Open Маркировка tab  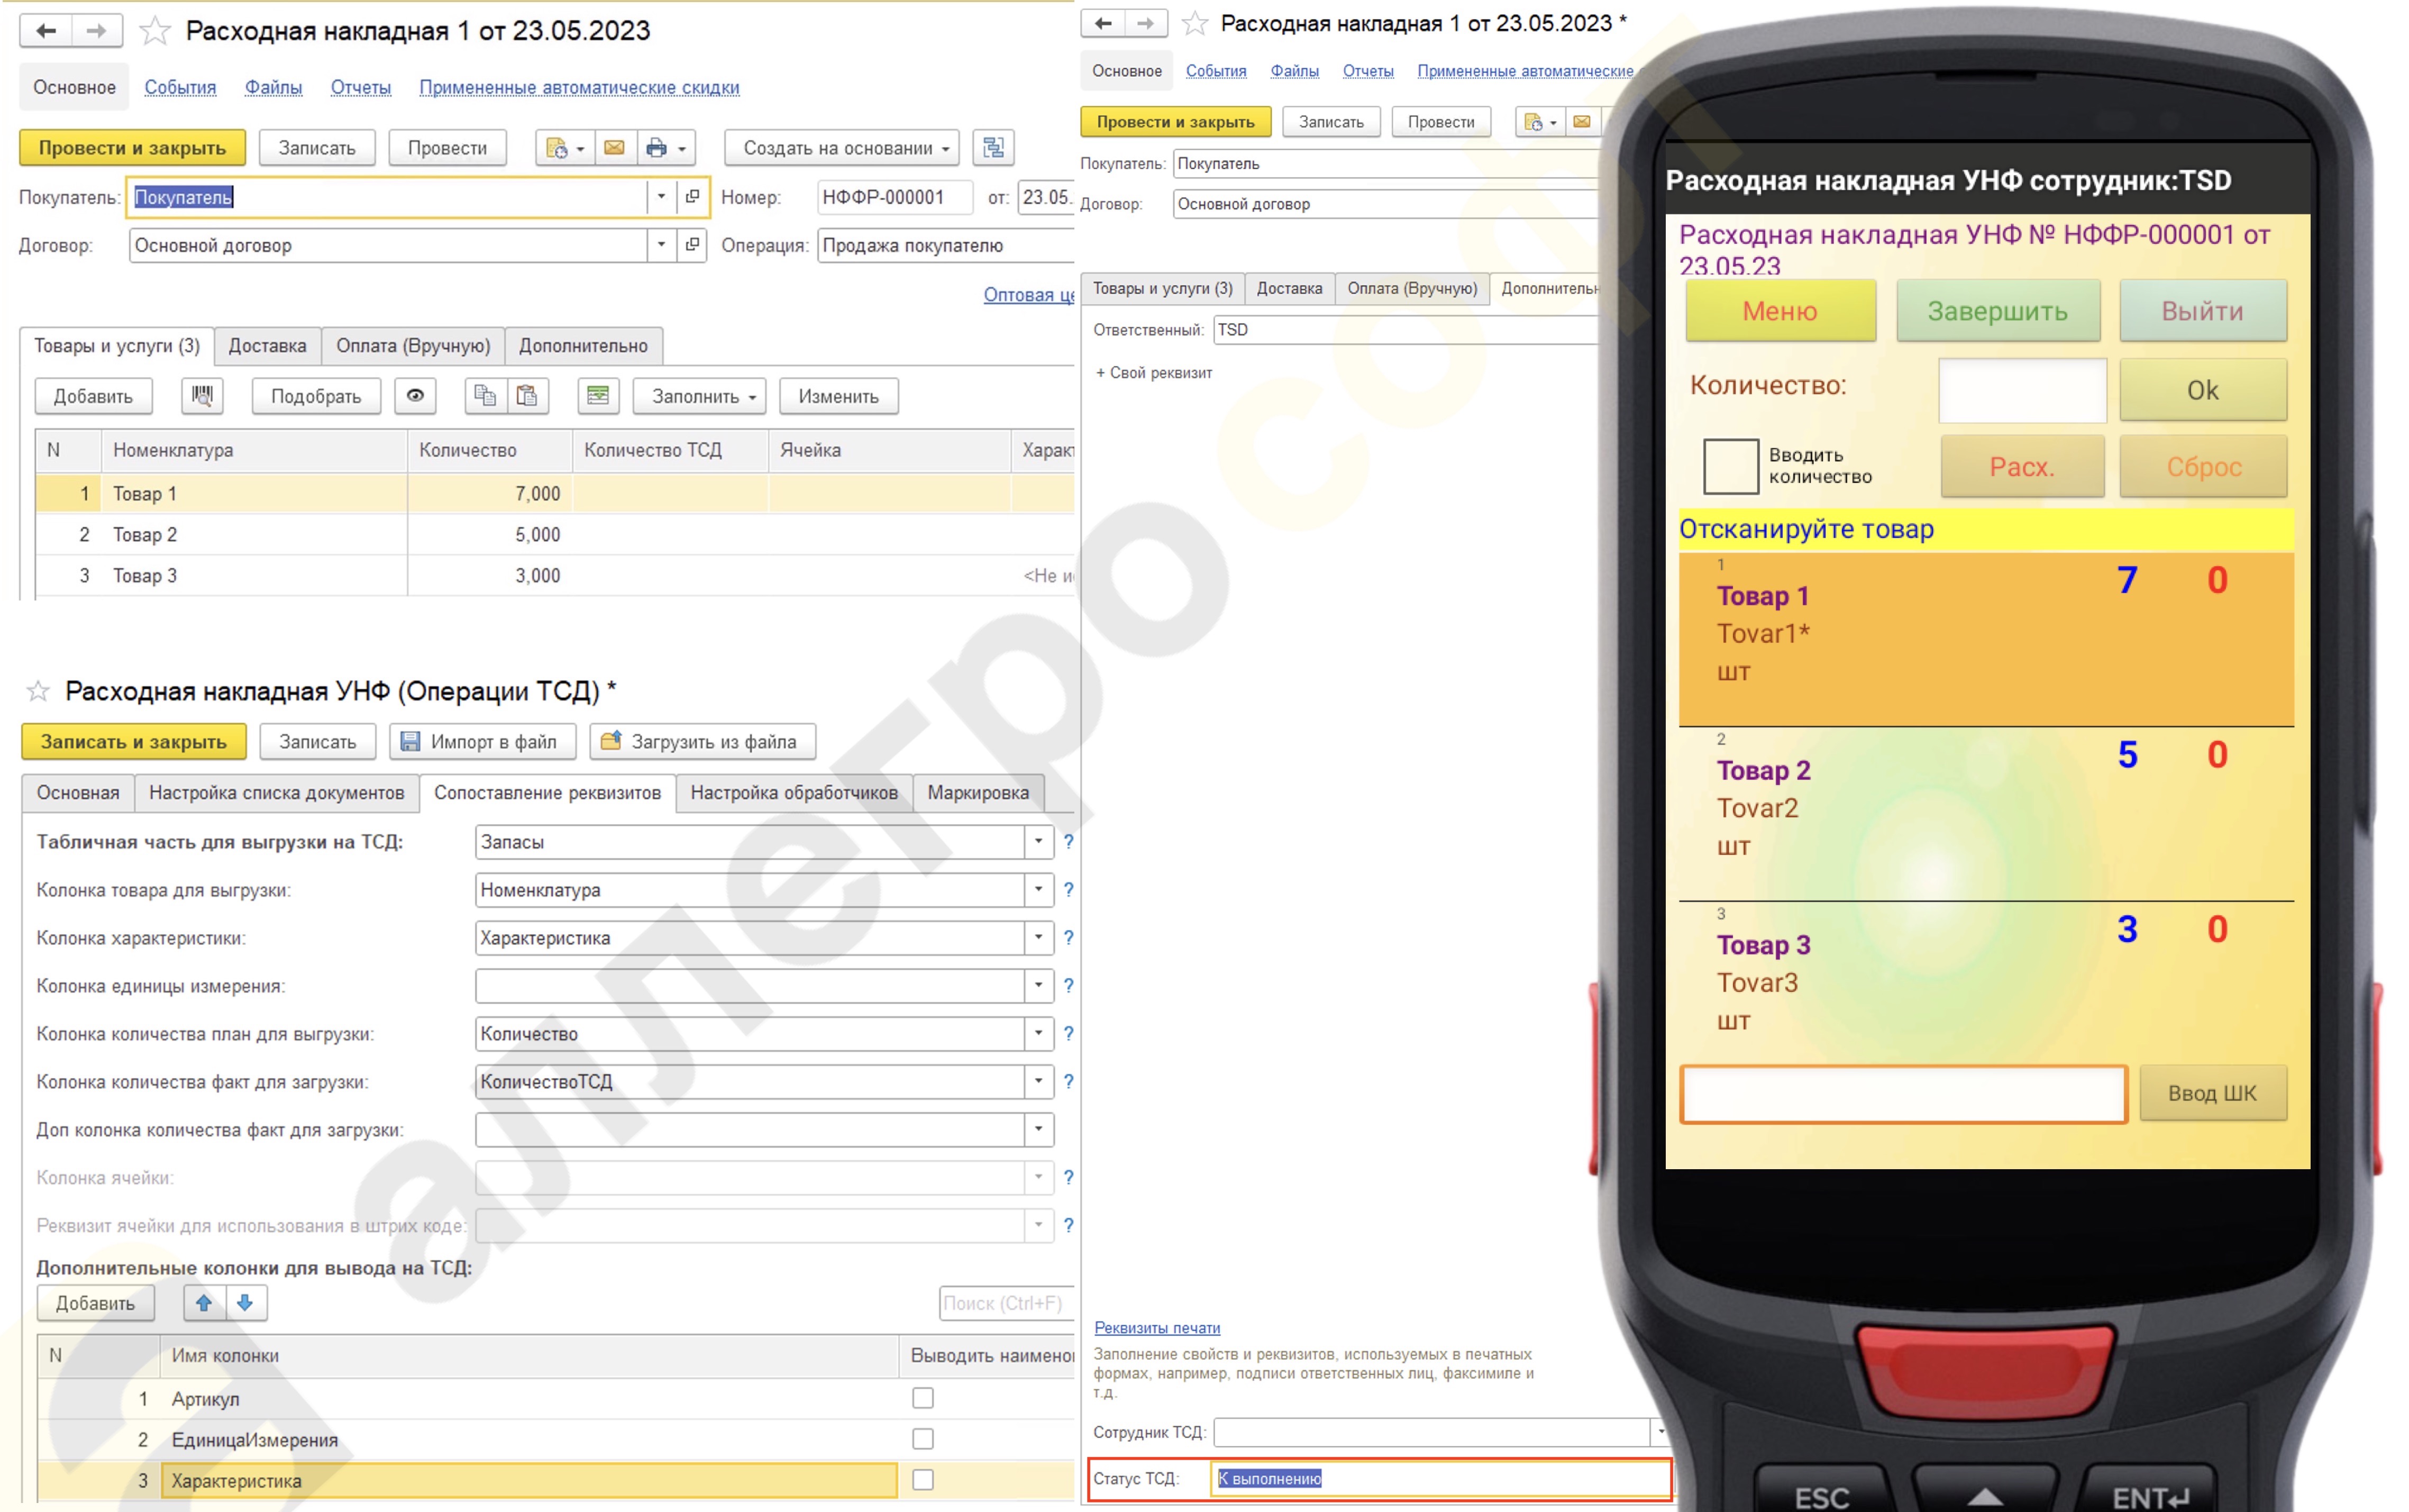click(978, 793)
